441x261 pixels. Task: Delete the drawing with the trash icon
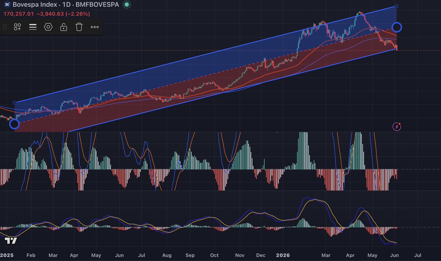coord(79,27)
